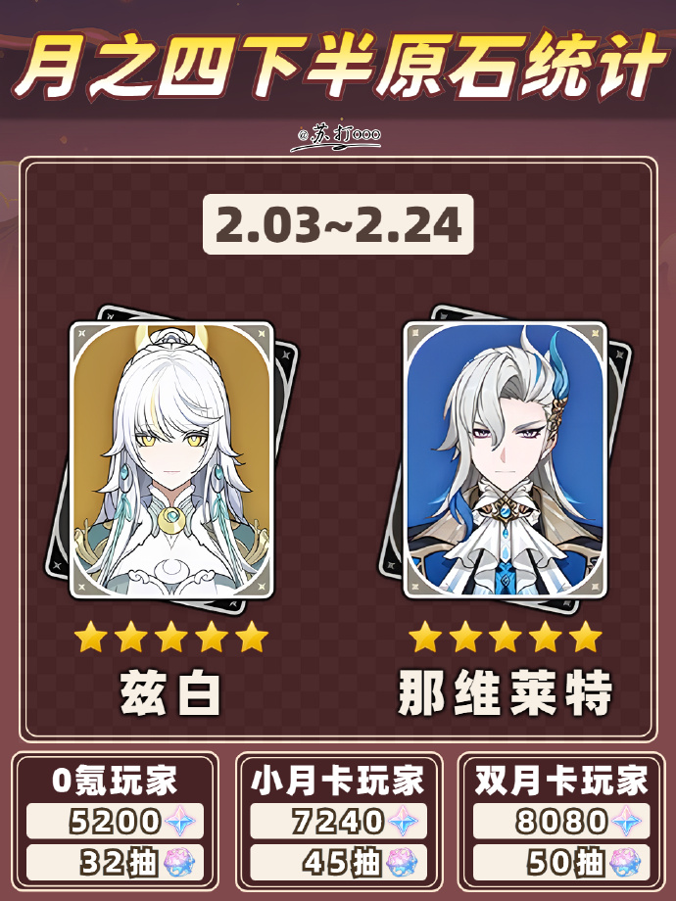This screenshot has height=901, width=676.
Task: Click the intertwined fate orb beside 45抽
Action: tap(403, 862)
